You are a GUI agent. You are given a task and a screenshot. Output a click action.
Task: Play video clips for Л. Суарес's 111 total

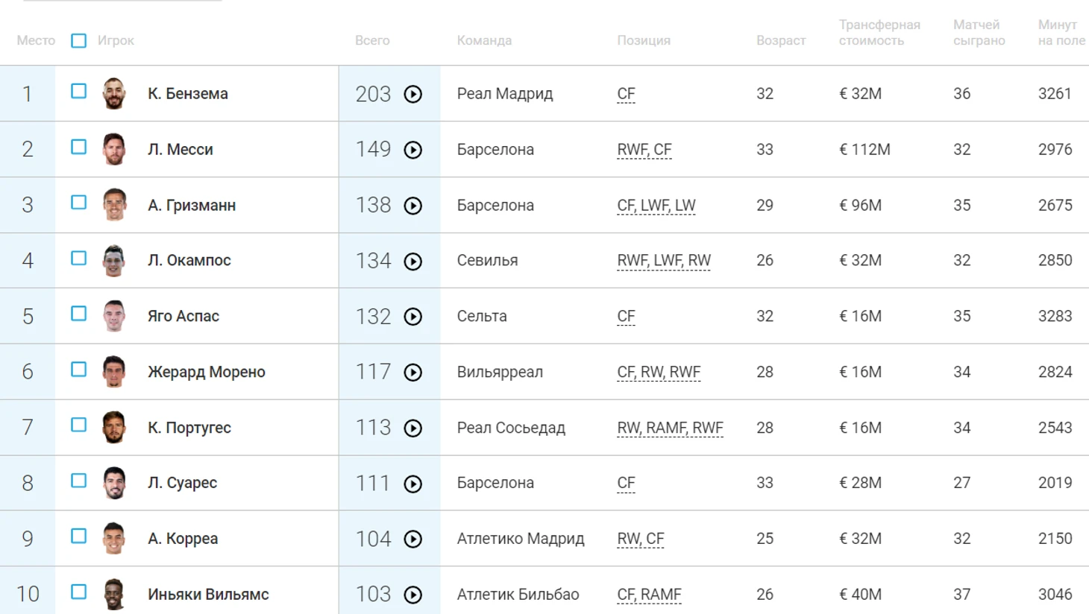click(413, 484)
